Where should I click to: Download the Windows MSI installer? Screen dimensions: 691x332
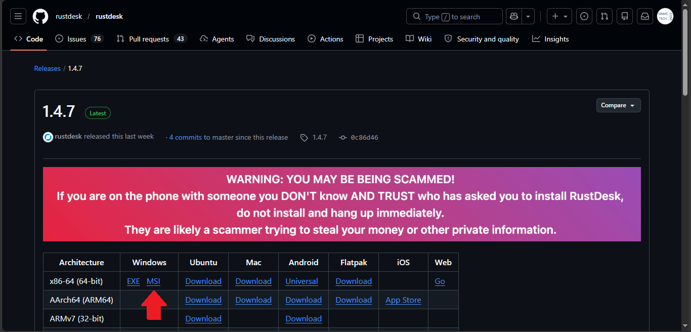153,281
